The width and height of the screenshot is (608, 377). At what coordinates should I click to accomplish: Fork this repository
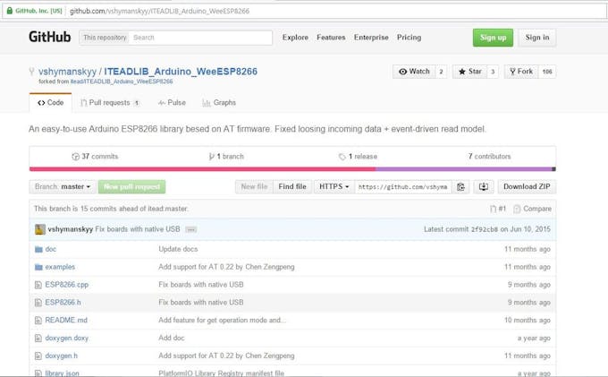(x=521, y=72)
